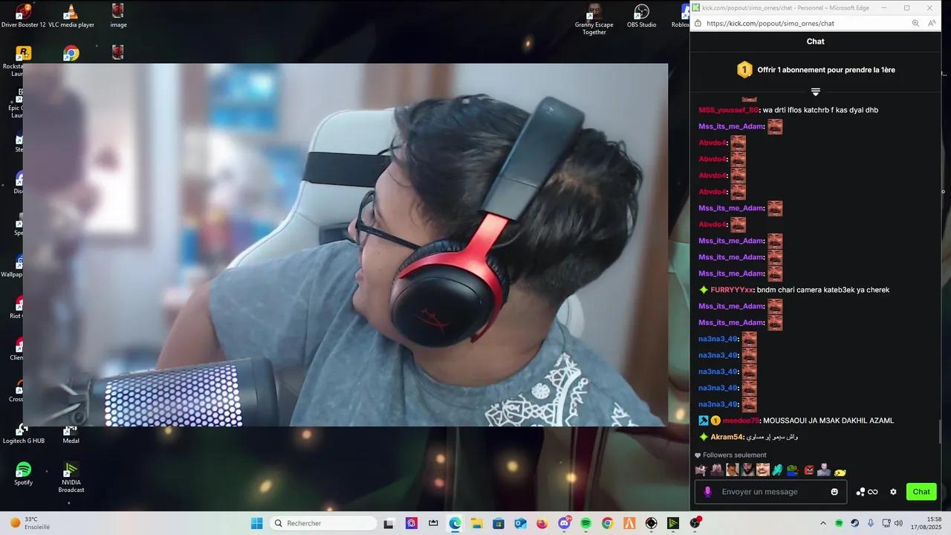Open Edge zoom control in address bar
951x535 pixels.
(x=915, y=23)
